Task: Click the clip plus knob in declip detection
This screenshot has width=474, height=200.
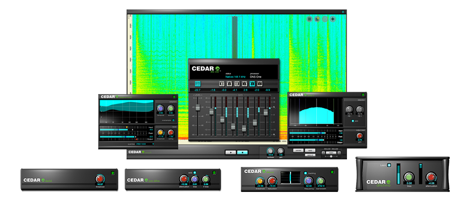Action: [x=360, y=109]
